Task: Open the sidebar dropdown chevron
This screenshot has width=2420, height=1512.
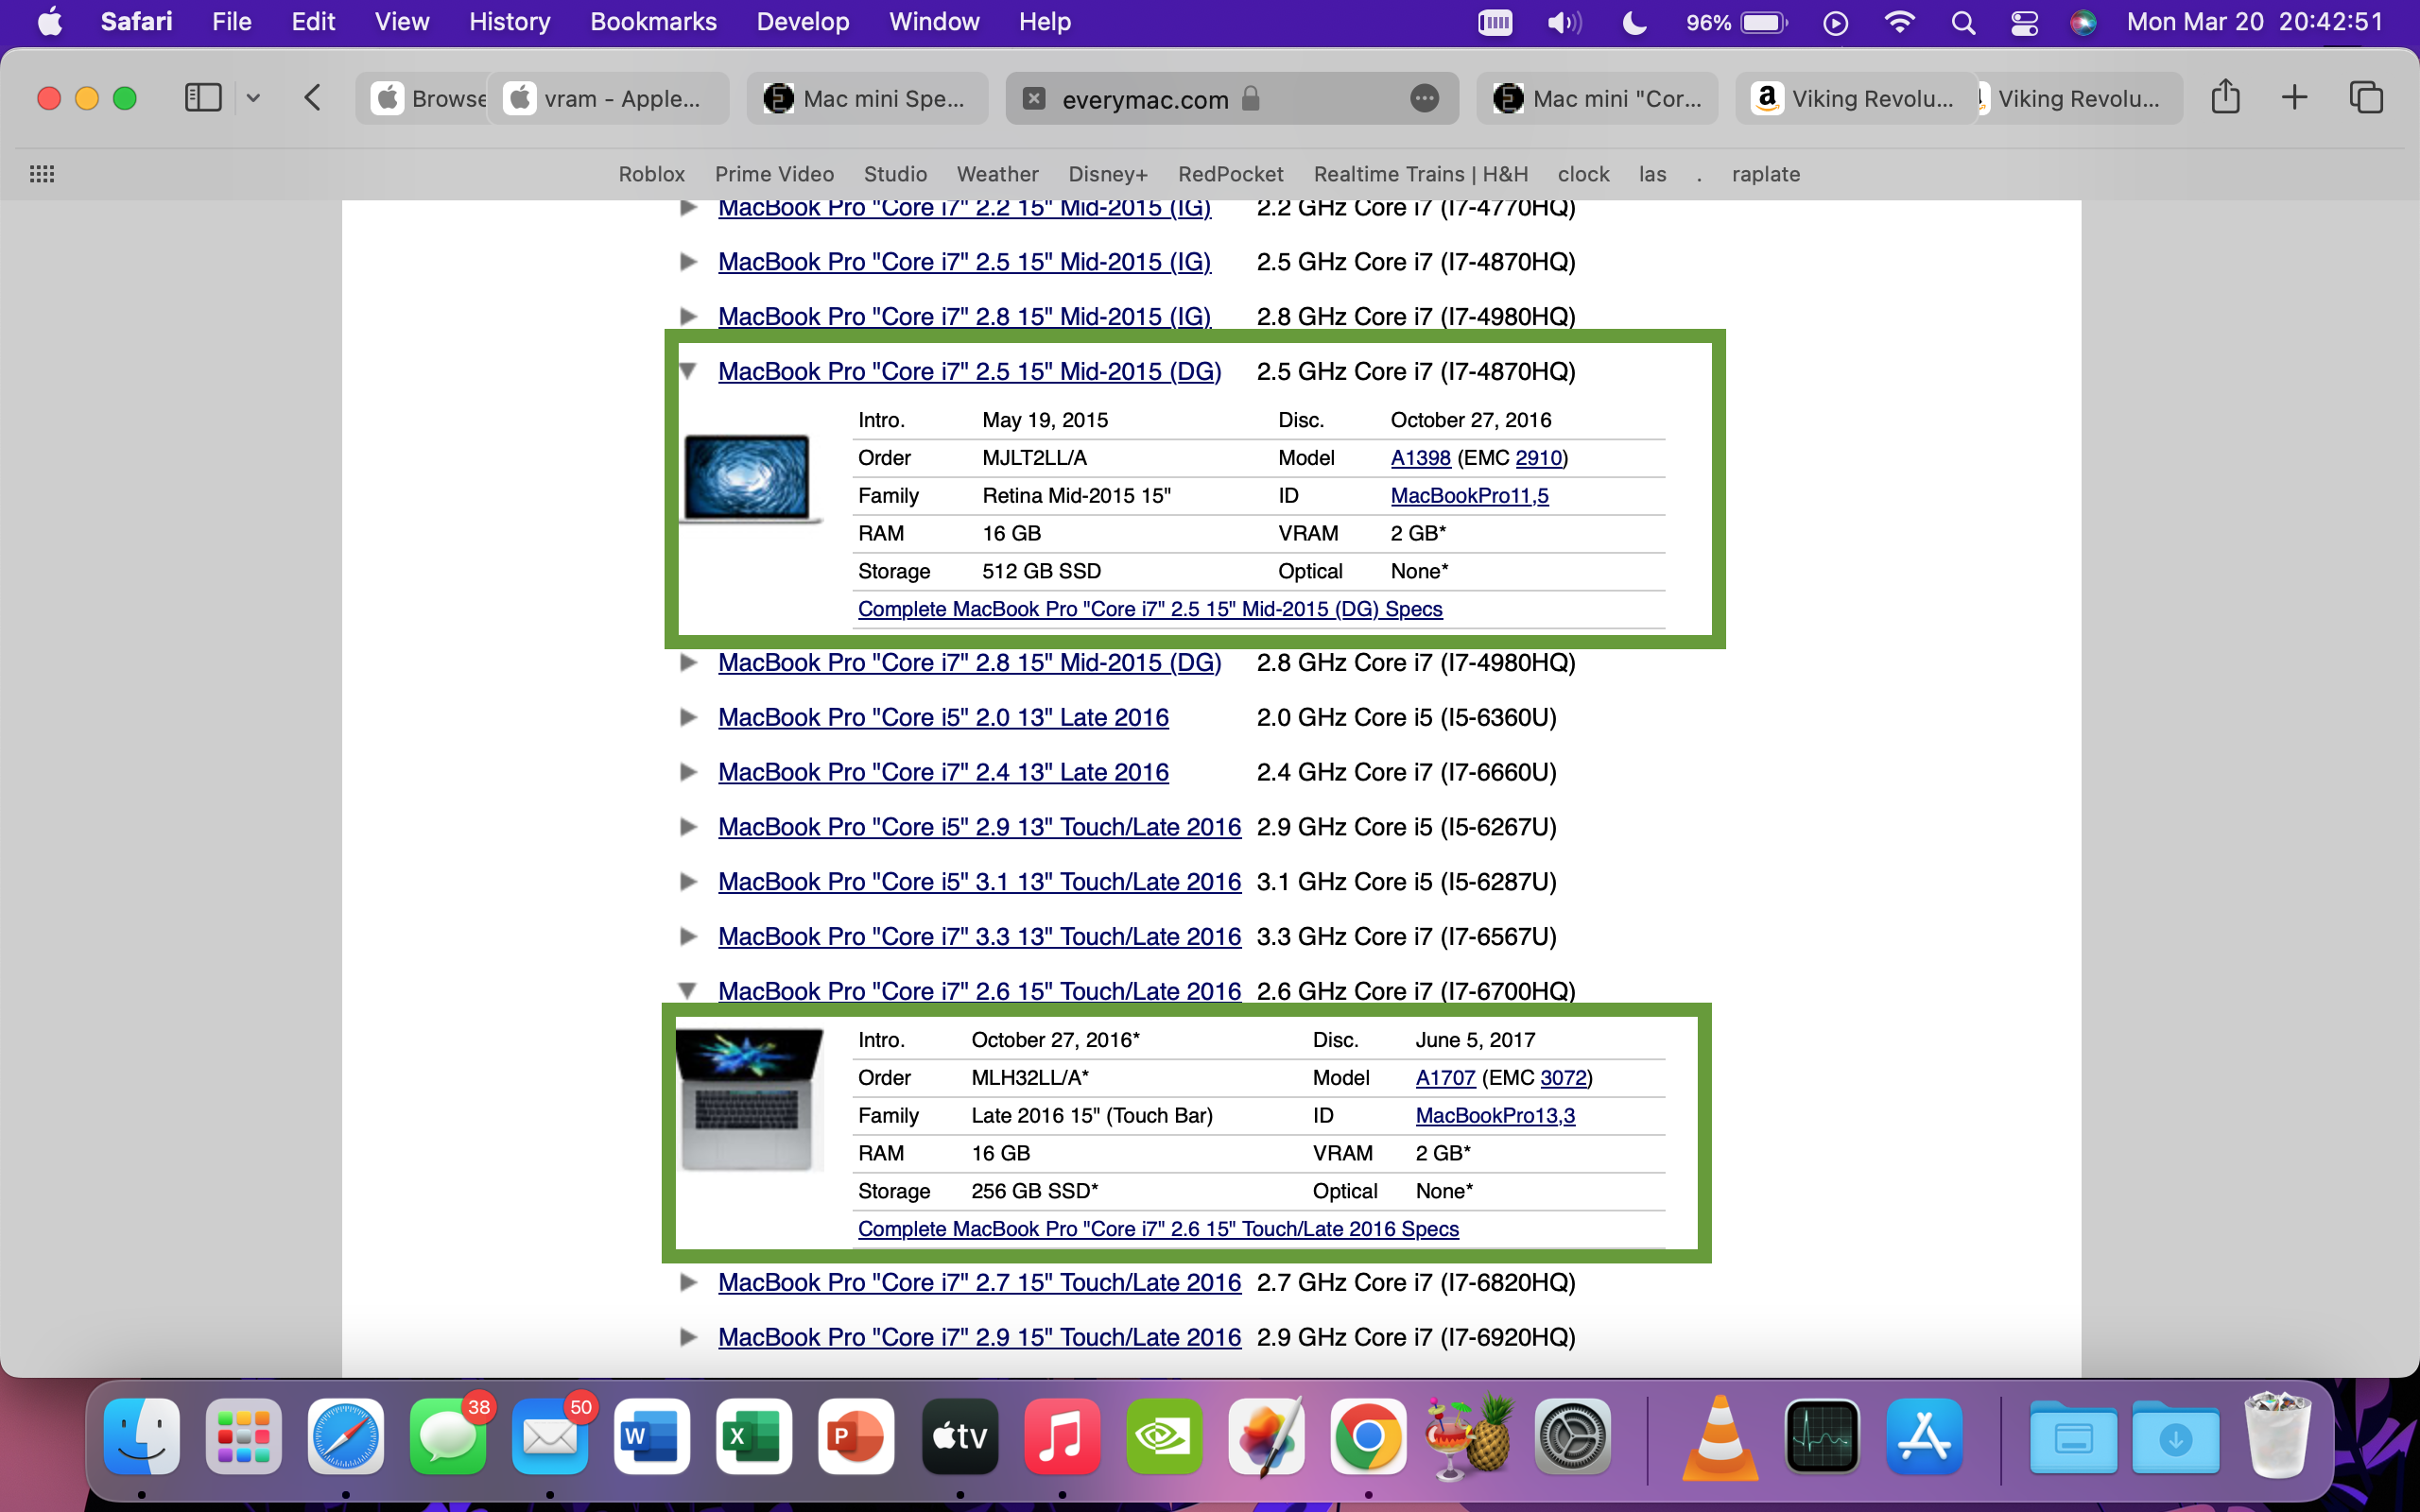Action: (x=253, y=98)
